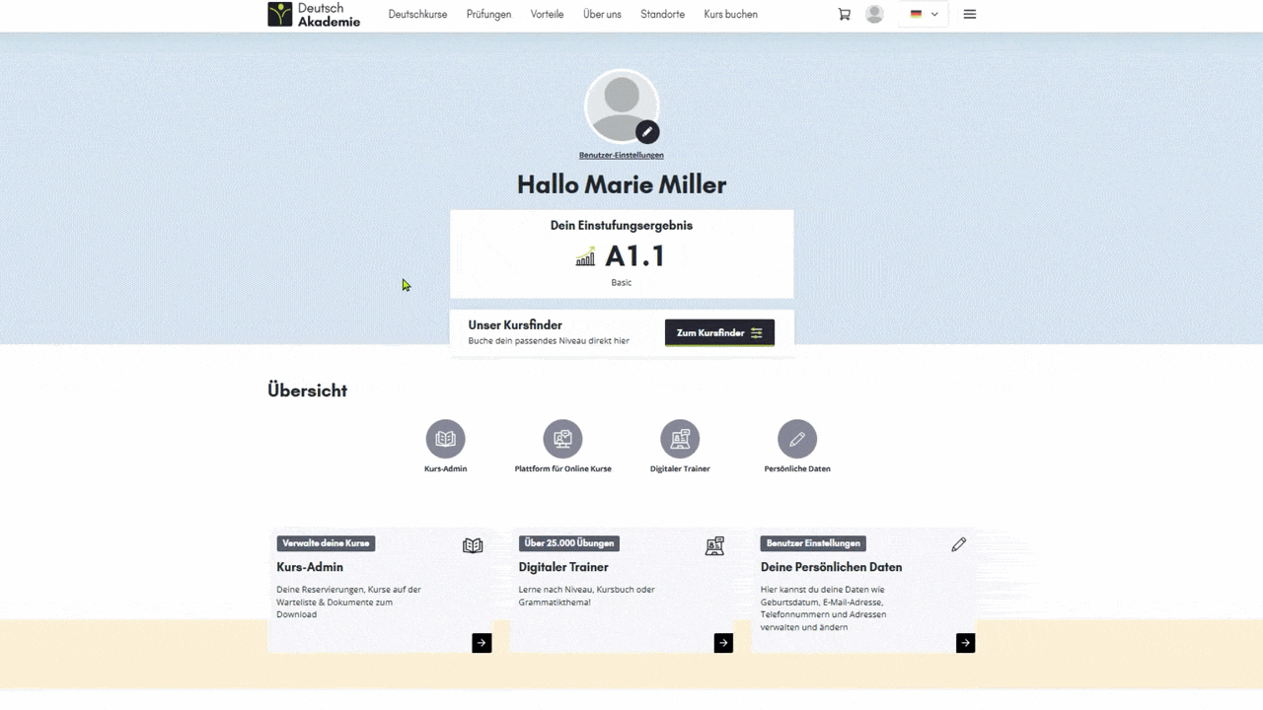Click the Über 25.000 Übungen badge
Screen dimensions: 1263x710
coord(568,543)
